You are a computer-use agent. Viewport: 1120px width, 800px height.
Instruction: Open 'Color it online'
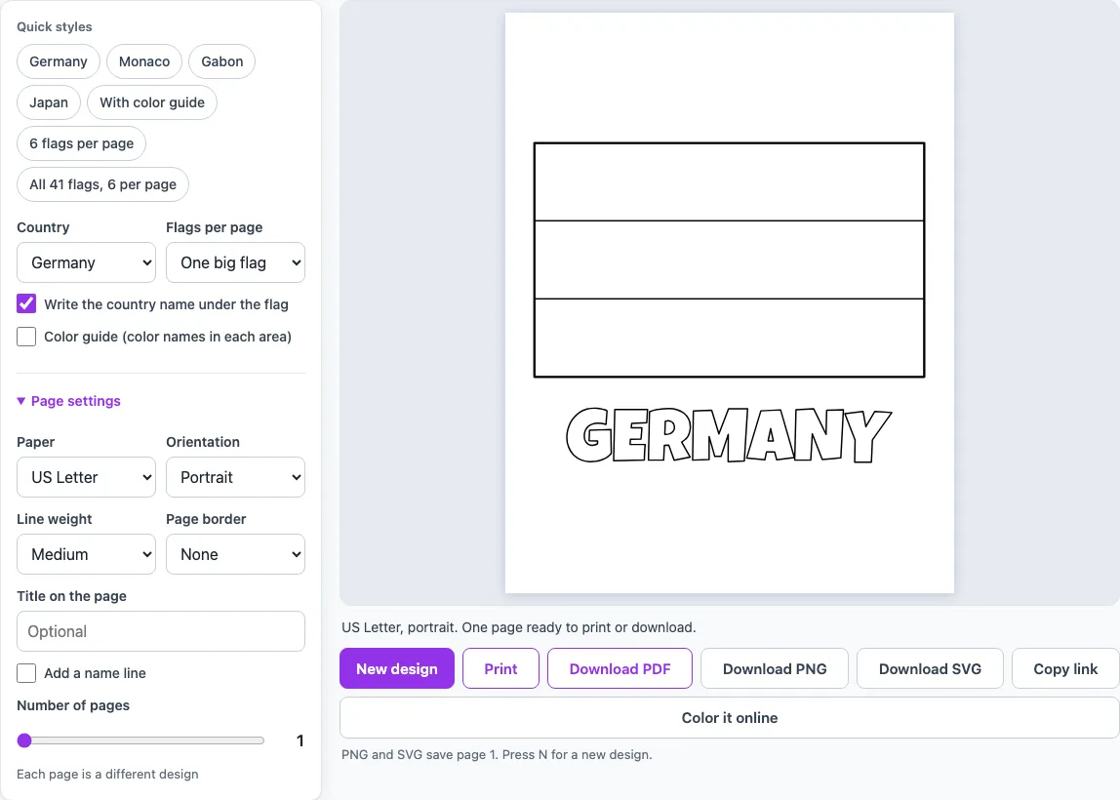[730, 718]
